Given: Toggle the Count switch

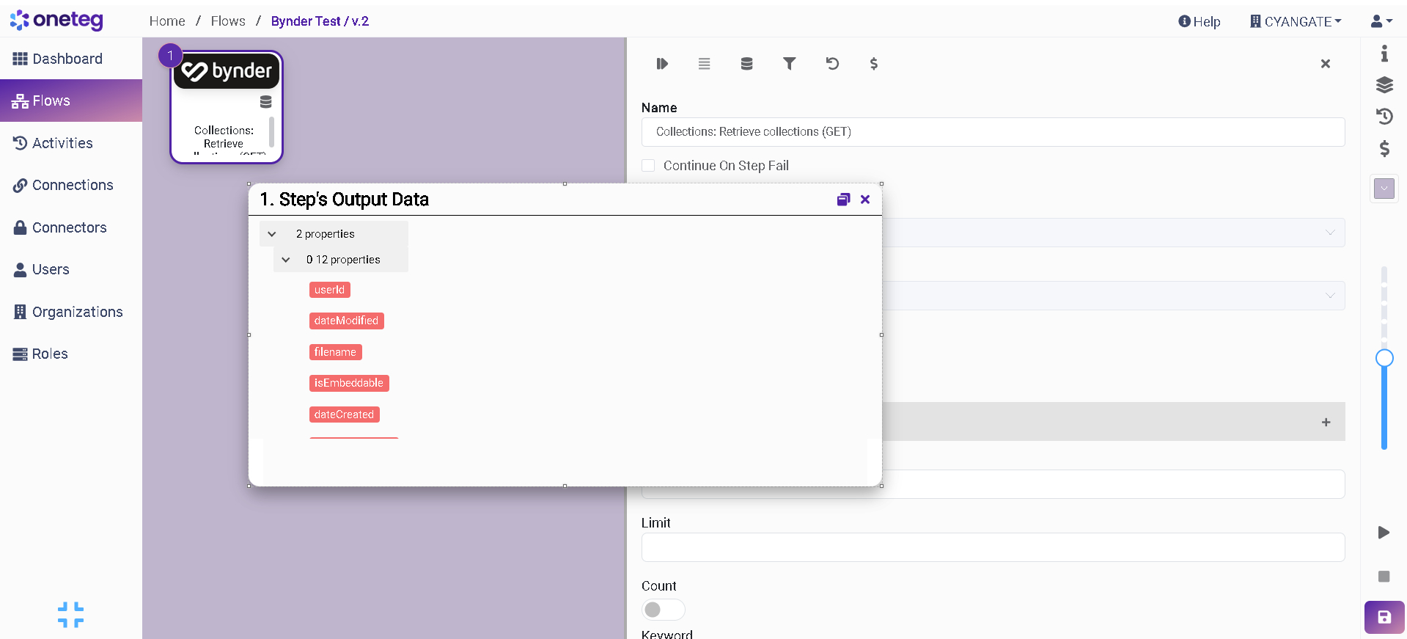Looking at the screenshot, I should click(x=663, y=610).
